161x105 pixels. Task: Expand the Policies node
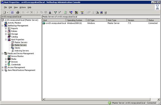6,31
